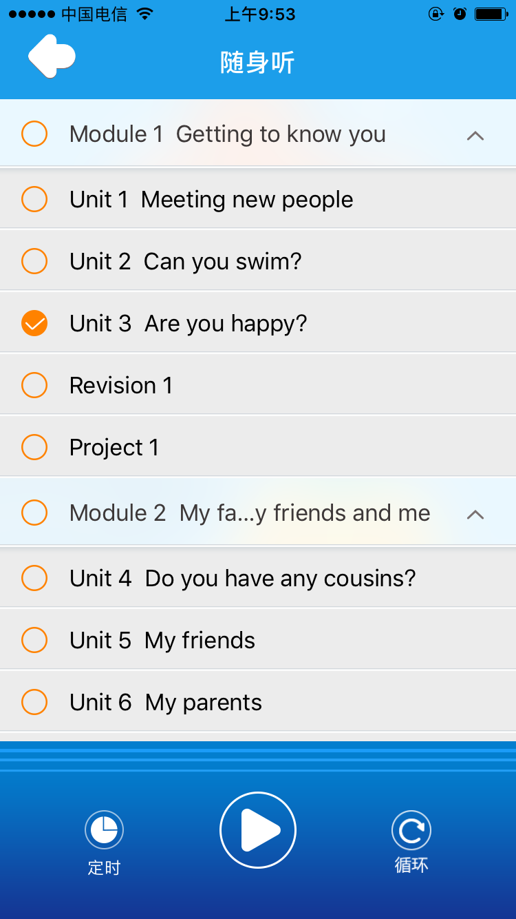Tap the 随身听 header title
The height and width of the screenshot is (919, 516).
[257, 63]
